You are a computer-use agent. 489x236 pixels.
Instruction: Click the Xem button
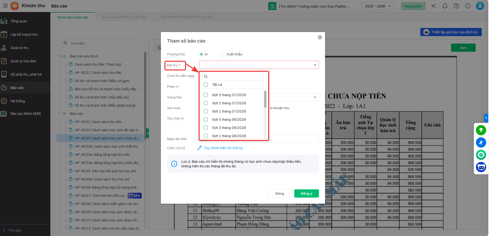pos(463,48)
